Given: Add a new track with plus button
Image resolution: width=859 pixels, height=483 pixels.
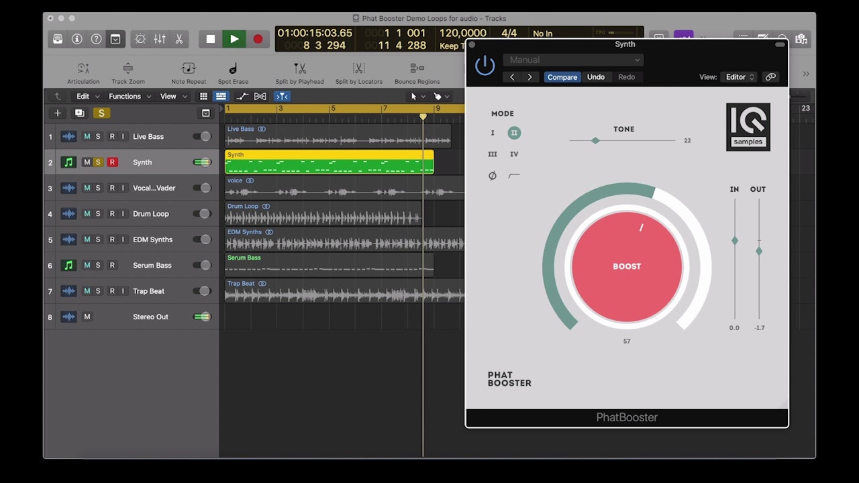Looking at the screenshot, I should pos(58,113).
